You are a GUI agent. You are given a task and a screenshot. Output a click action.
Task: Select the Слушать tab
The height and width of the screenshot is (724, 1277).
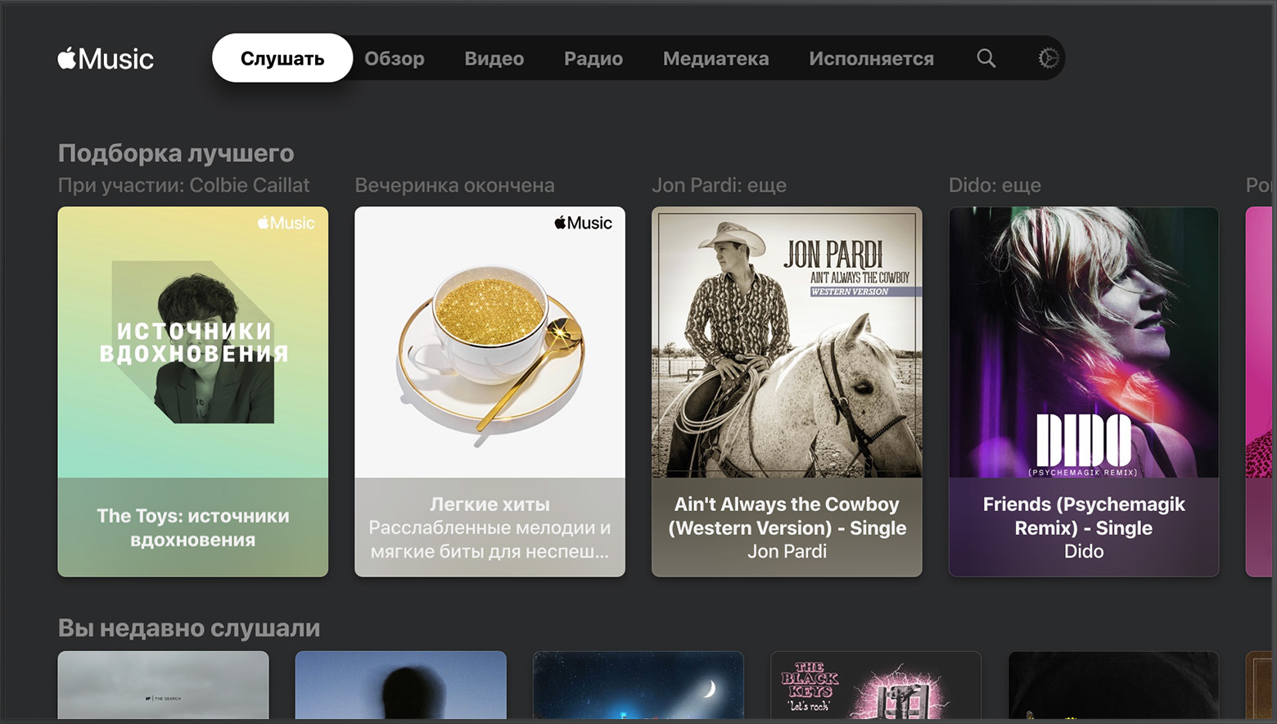click(x=282, y=58)
